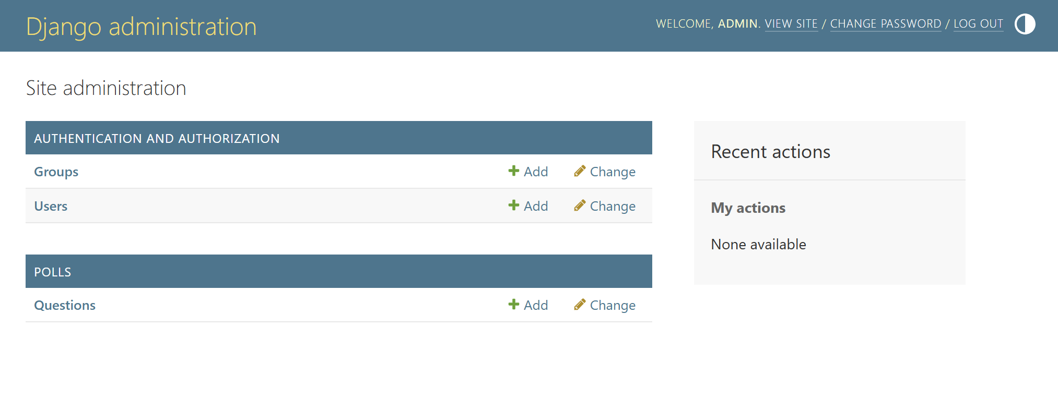
Task: Log out of the admin
Action: [x=978, y=24]
